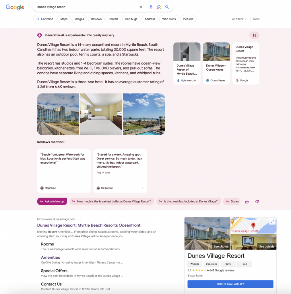Click the CHECK AVAILABILITY button
The height and width of the screenshot is (294, 291).
click(x=230, y=284)
